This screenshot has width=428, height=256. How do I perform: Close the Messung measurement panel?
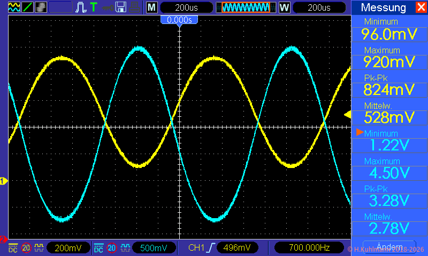(421, 7)
